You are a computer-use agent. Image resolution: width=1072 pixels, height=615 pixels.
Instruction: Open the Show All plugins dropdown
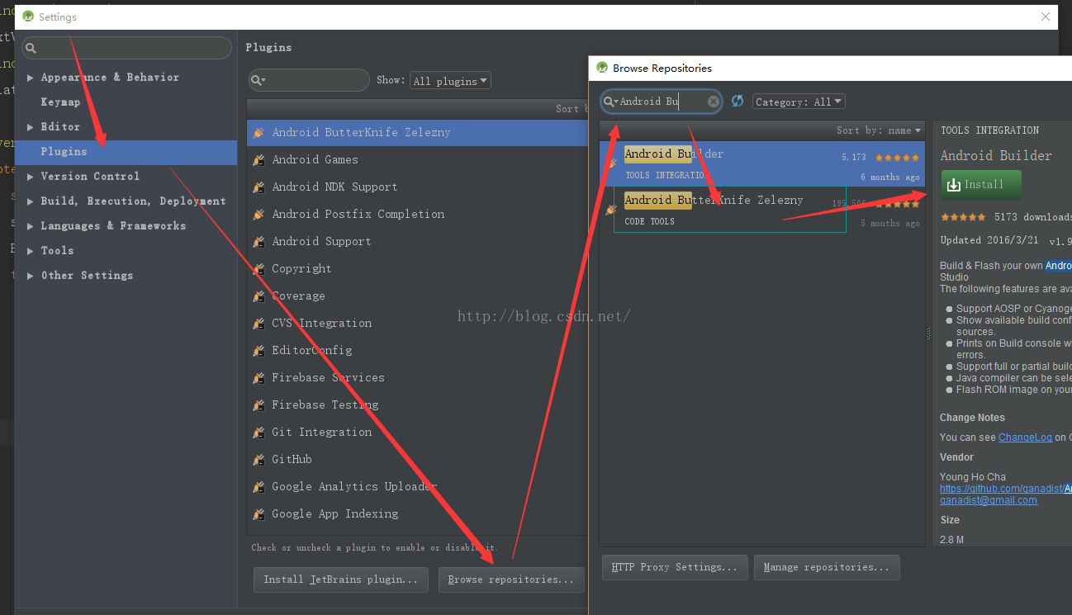pos(450,81)
